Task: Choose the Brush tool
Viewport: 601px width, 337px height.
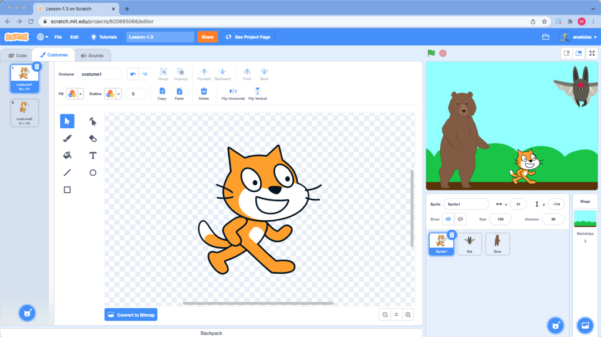Action: (67, 138)
